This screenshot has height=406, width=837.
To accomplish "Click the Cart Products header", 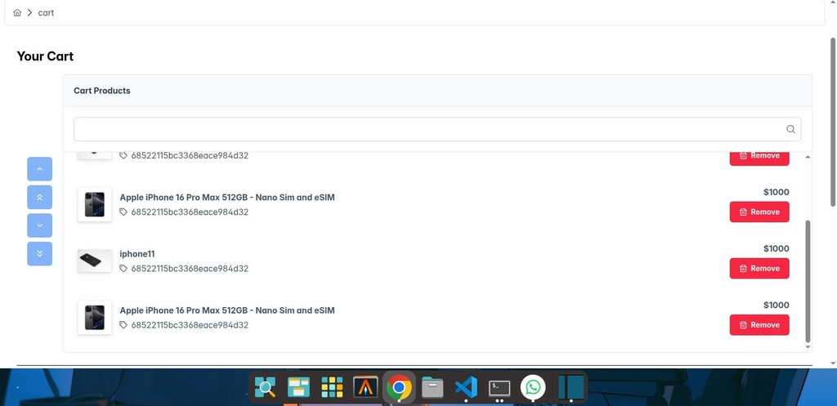I will [102, 91].
